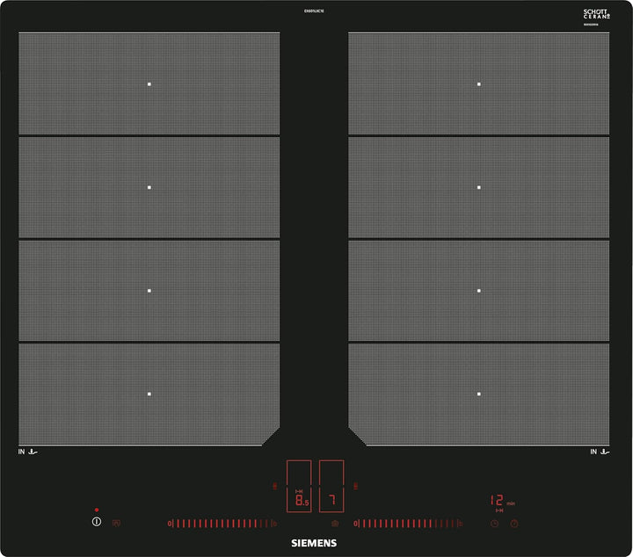Tap the icon right of the 7 display

[356, 485]
